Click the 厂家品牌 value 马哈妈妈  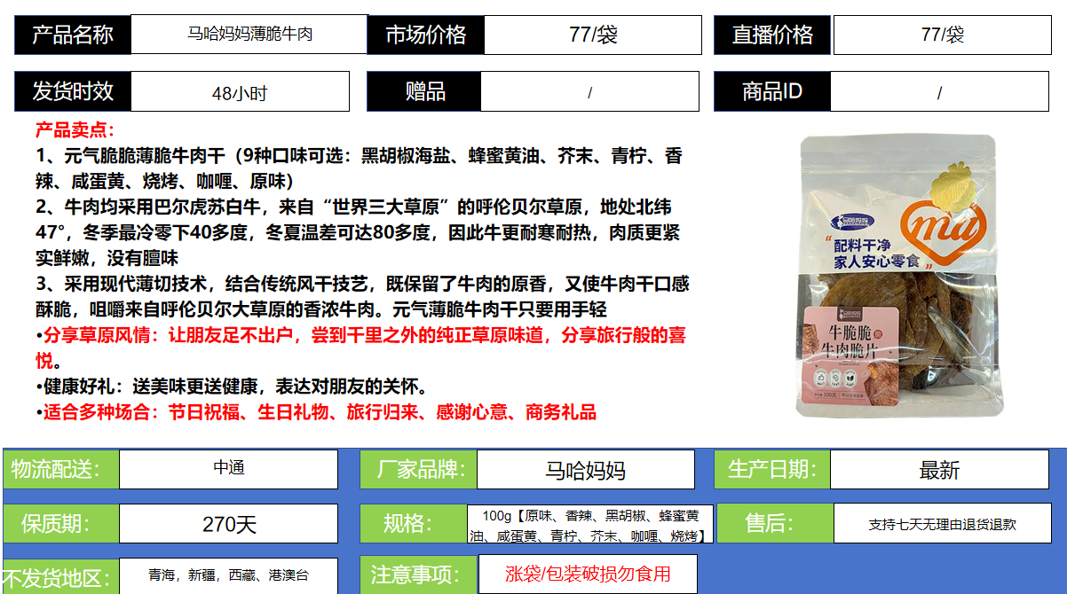(585, 470)
